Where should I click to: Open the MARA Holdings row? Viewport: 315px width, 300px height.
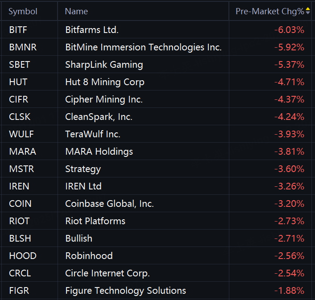pyautogui.click(x=99, y=152)
